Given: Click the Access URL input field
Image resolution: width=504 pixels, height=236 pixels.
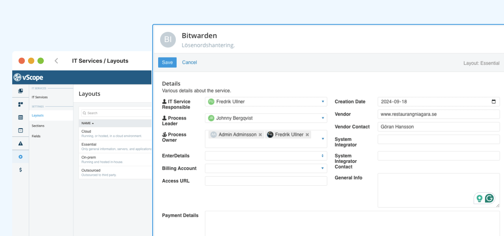Looking at the screenshot, I should point(266,181).
